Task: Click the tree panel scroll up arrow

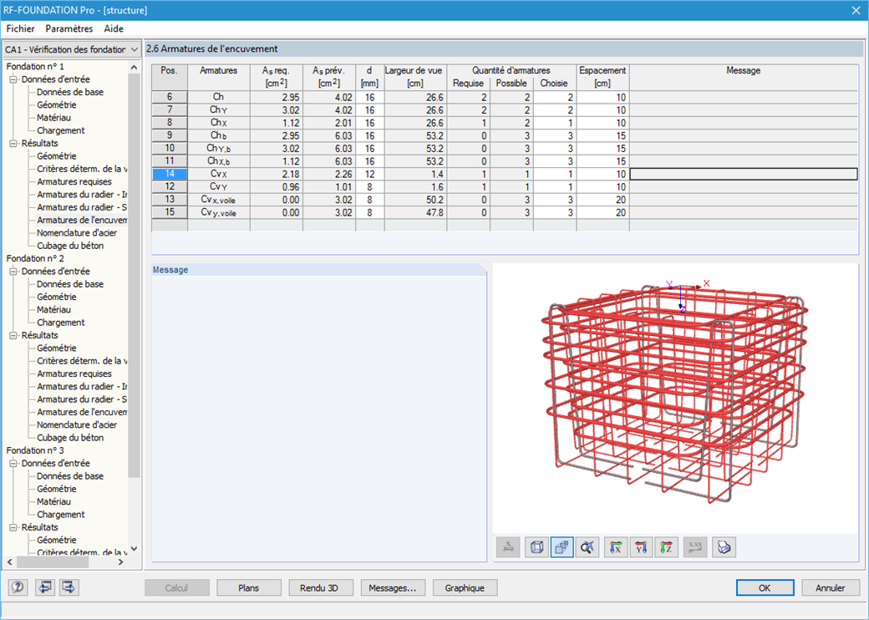Action: tap(134, 67)
